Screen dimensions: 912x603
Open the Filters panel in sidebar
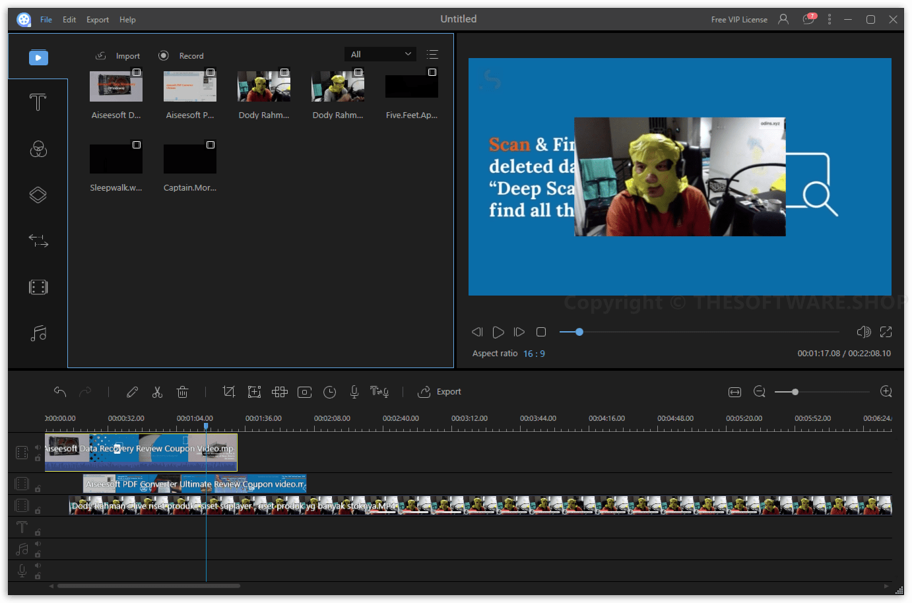38,149
